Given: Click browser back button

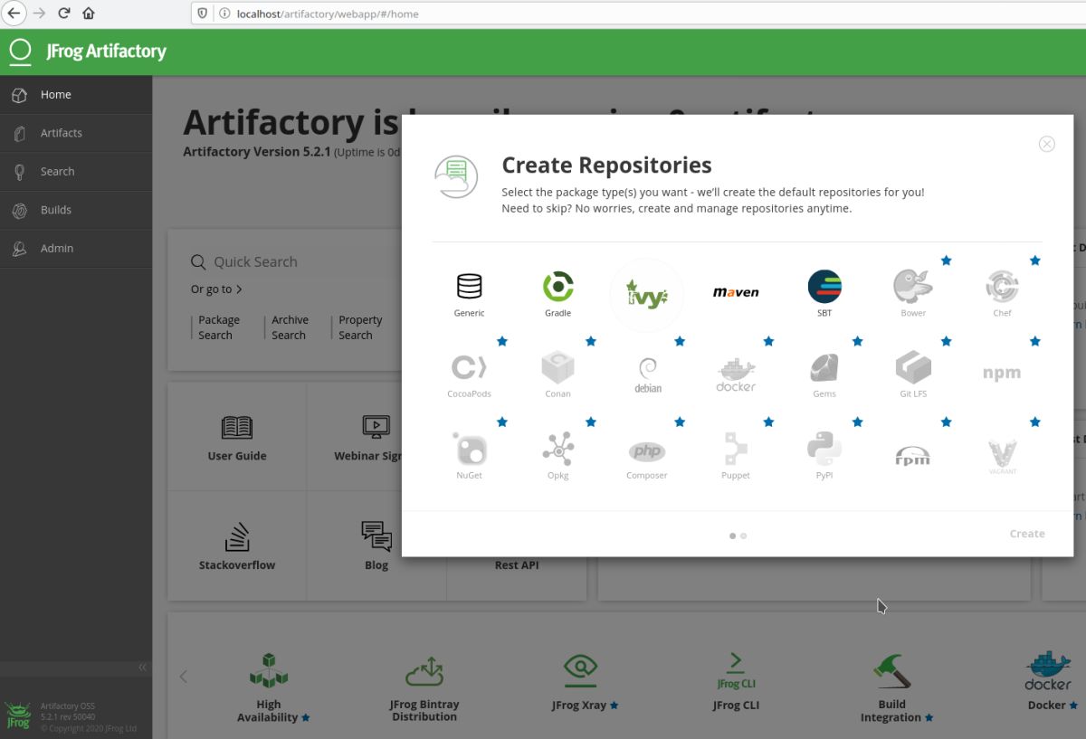Looking at the screenshot, I should pos(14,14).
